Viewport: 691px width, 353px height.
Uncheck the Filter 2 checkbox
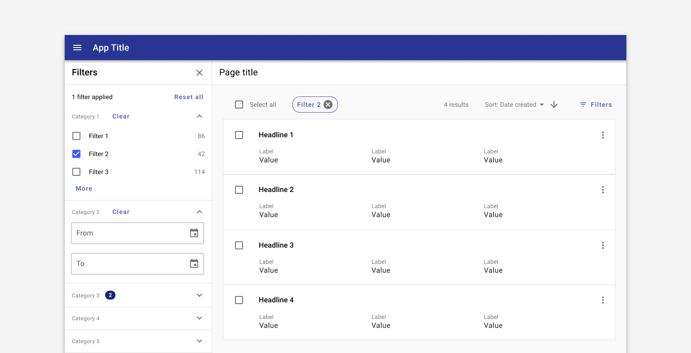click(76, 154)
